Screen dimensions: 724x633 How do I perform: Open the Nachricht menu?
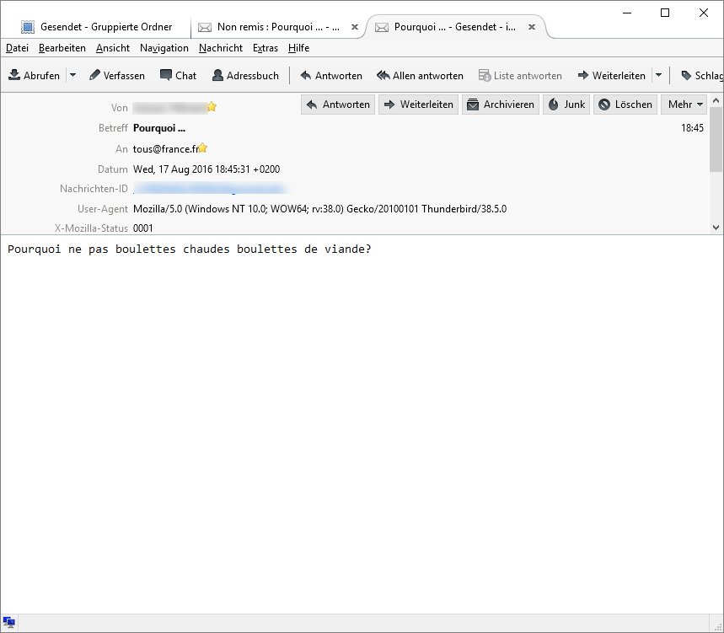[x=221, y=48]
